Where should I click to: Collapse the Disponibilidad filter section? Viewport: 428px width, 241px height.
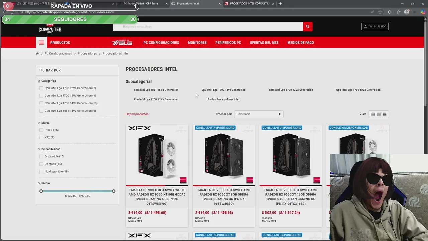[49, 149]
